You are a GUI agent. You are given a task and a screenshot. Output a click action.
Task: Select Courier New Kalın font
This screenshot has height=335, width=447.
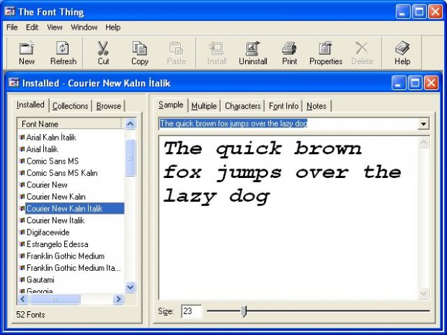(56, 197)
